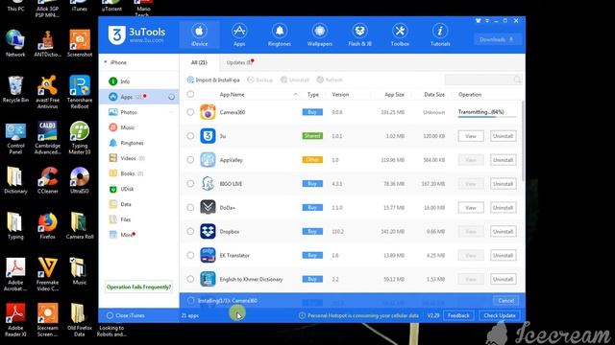Screen dimensions: 615x345
Task: Click the app list vertical scrollbar
Action: pyautogui.click(x=523, y=141)
